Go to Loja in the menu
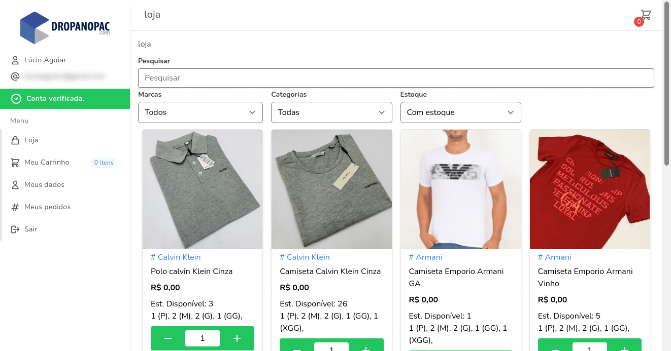Screen dimensions: 671x351 (65, 140)
